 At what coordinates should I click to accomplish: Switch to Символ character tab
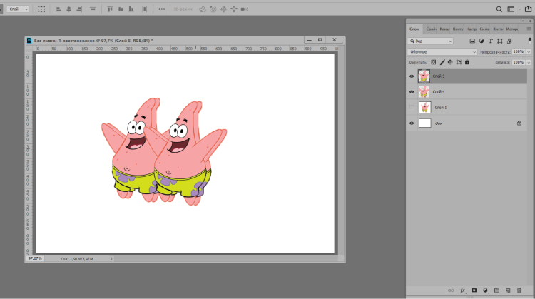point(484,29)
